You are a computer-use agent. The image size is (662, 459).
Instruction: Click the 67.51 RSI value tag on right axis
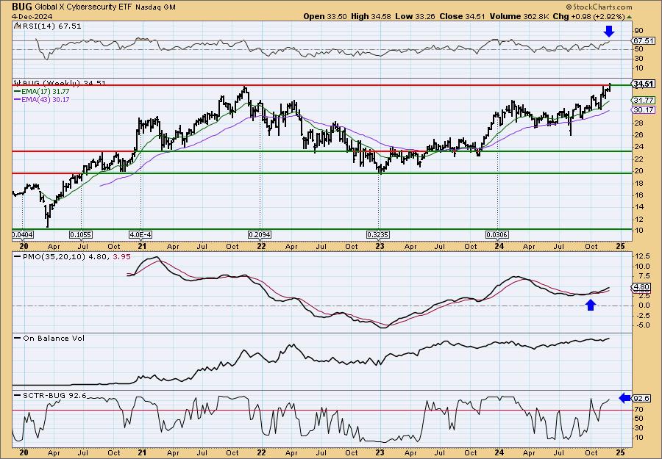point(644,41)
